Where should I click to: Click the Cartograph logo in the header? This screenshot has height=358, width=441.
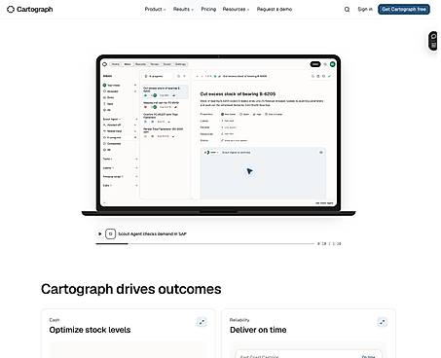pos(30,10)
